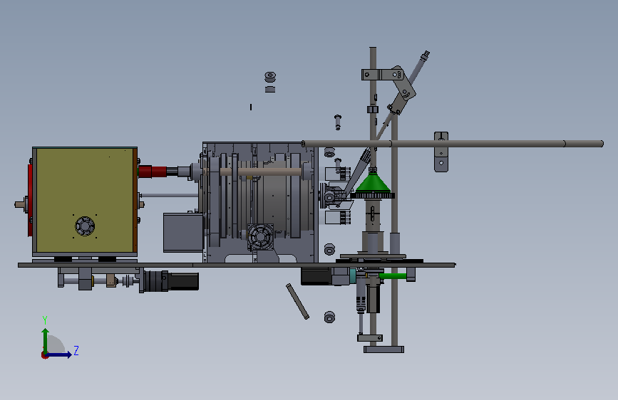Select the olive-yellow box housing
Screen dimensions: 618x400
pos(85,201)
